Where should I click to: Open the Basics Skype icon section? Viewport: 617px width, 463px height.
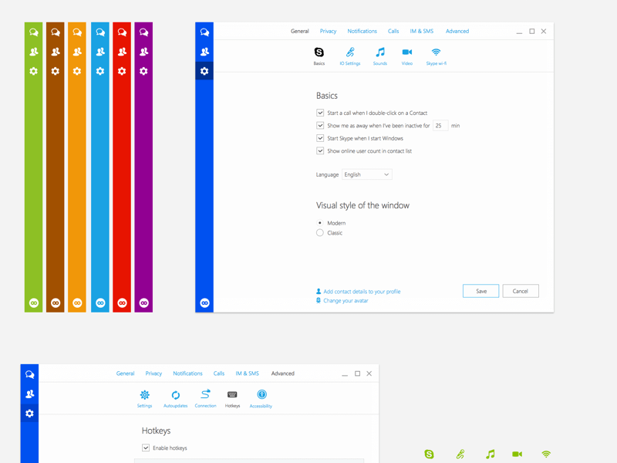[x=319, y=52]
